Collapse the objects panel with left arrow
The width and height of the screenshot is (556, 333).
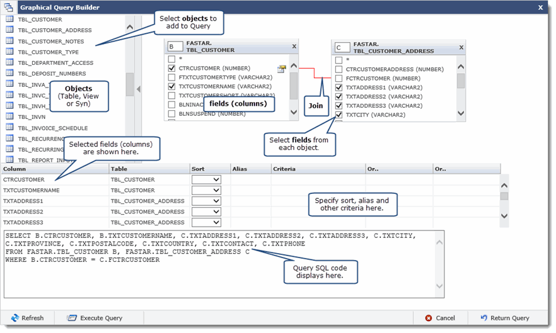139,89
